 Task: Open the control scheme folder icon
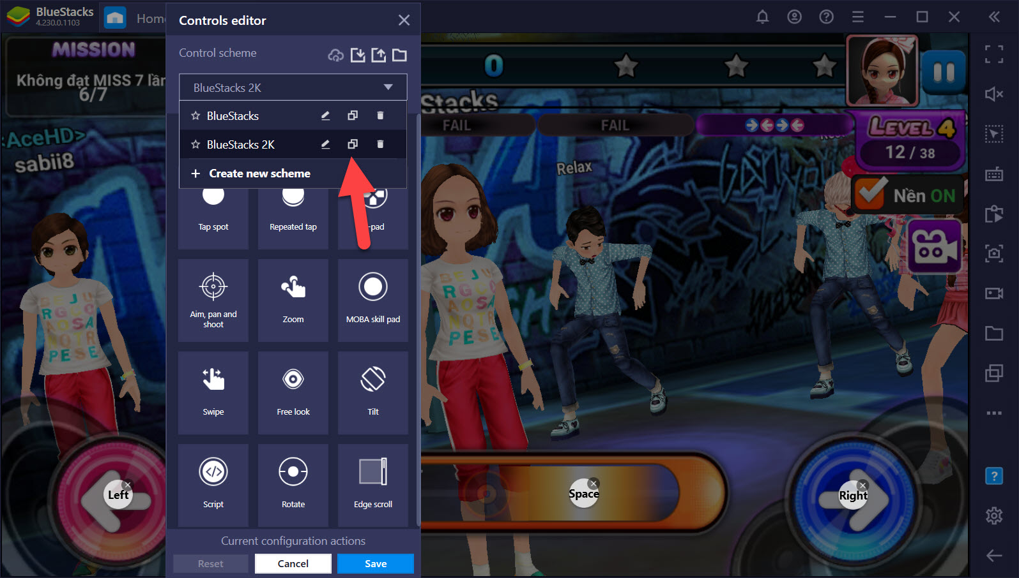400,55
